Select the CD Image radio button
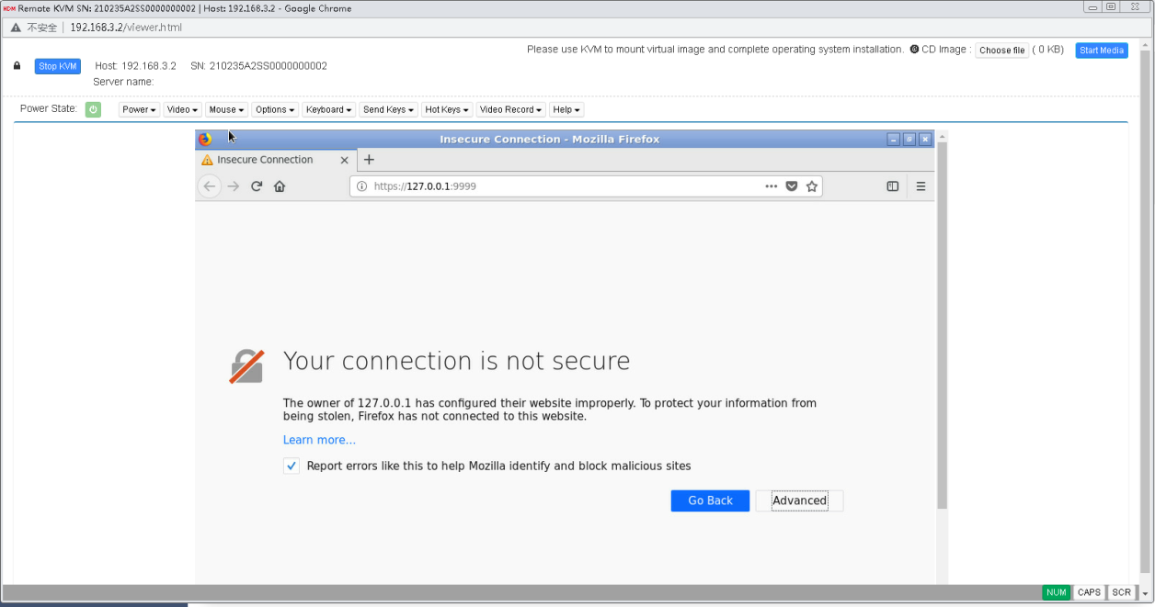The width and height of the screenshot is (1155, 607). (914, 50)
